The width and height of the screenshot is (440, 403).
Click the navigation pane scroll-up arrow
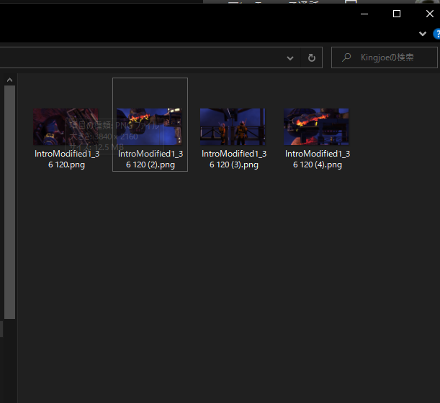(9, 80)
